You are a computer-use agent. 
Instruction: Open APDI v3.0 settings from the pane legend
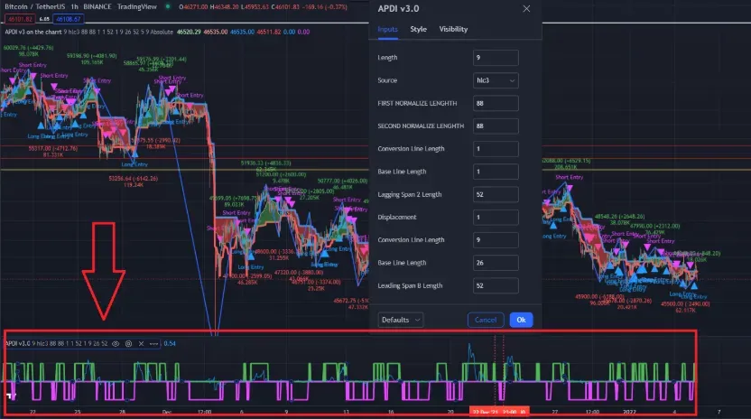(128, 344)
